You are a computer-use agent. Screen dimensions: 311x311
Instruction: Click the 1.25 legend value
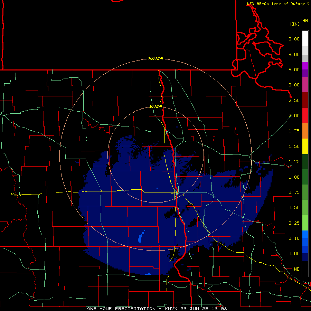click(294, 162)
